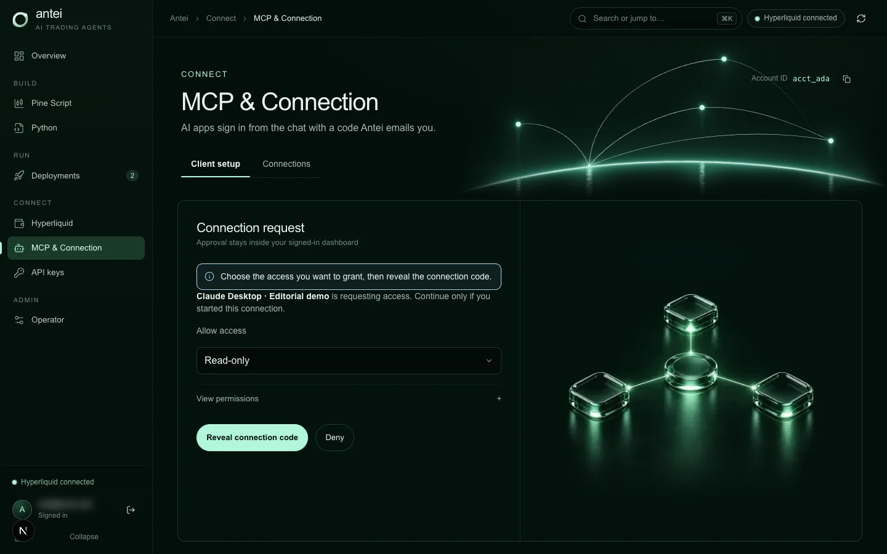Click the sign-out icon
Image resolution: width=887 pixels, height=554 pixels.
point(131,510)
